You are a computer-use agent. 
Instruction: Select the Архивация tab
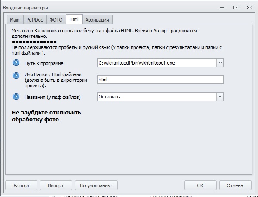(98, 20)
